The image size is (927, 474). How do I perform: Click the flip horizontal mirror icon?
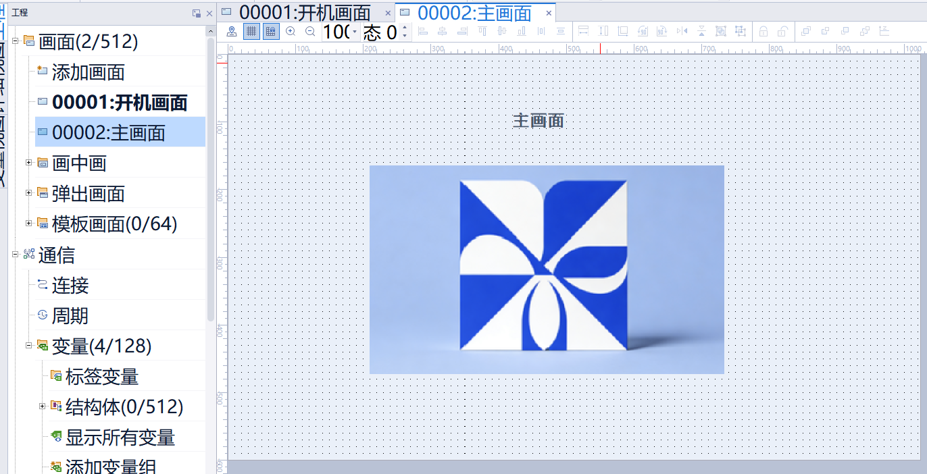(x=682, y=31)
